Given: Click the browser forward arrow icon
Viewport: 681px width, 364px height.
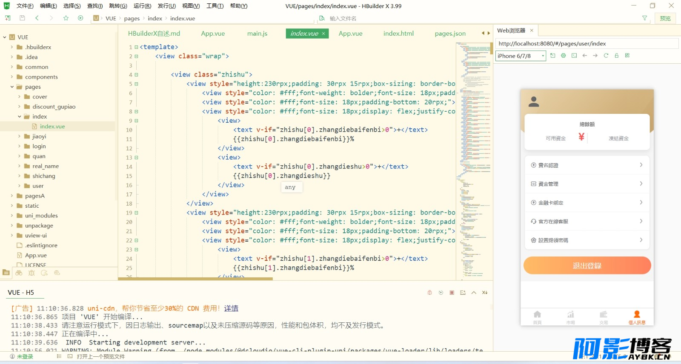Looking at the screenshot, I should [x=595, y=56].
